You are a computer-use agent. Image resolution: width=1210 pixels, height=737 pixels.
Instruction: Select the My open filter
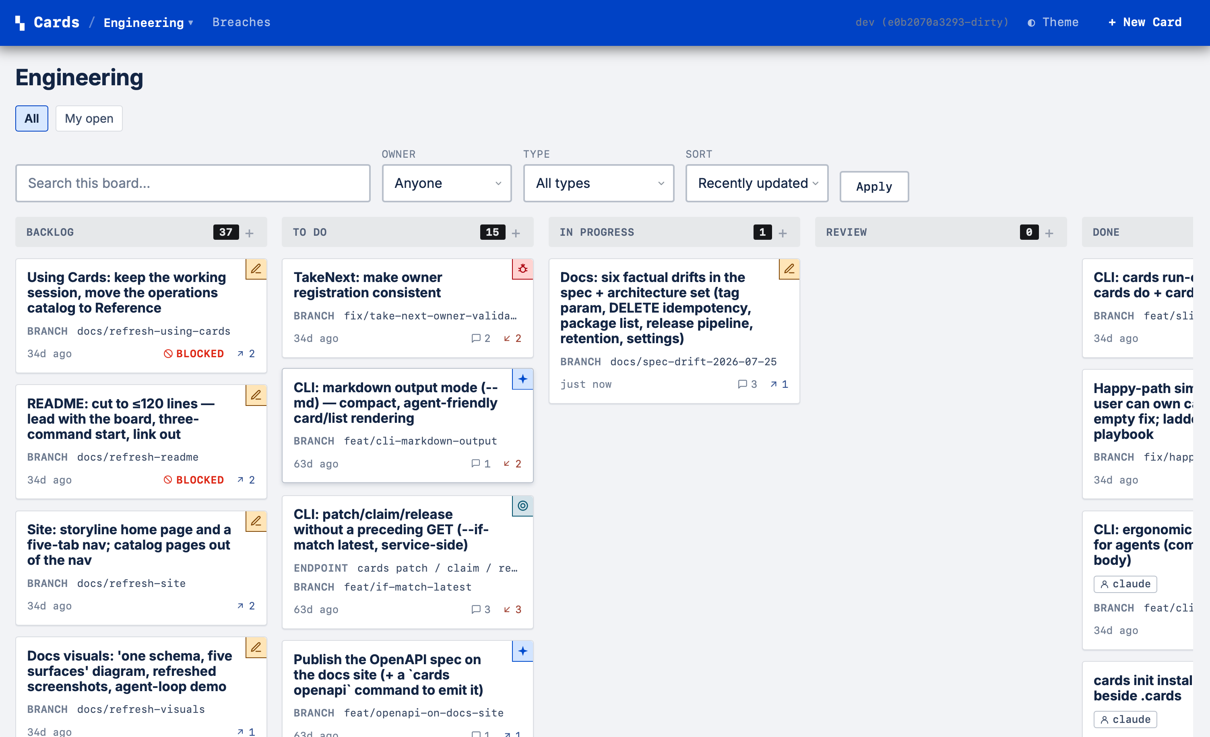tap(89, 118)
